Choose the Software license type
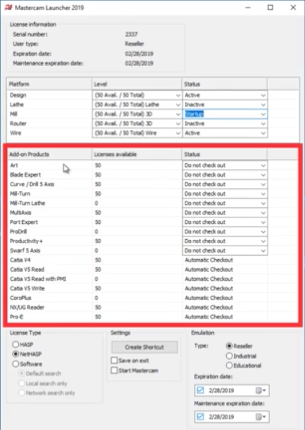The width and height of the screenshot is (305, 430). click(x=15, y=364)
